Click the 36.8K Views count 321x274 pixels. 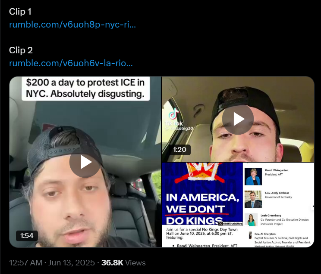123,262
